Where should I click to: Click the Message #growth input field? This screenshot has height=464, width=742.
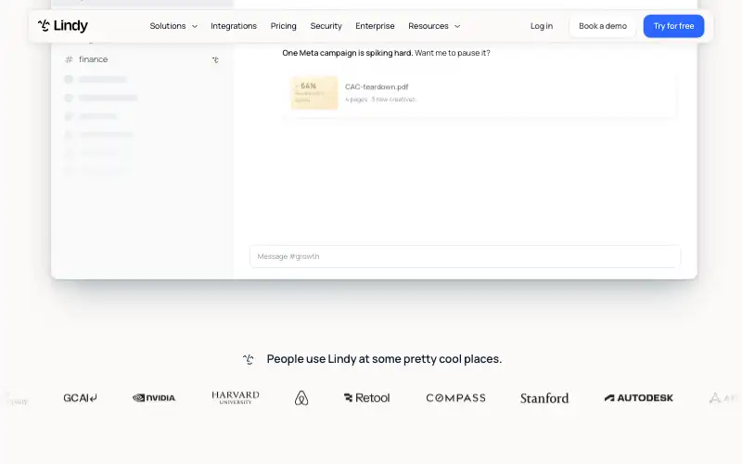pyautogui.click(x=465, y=256)
